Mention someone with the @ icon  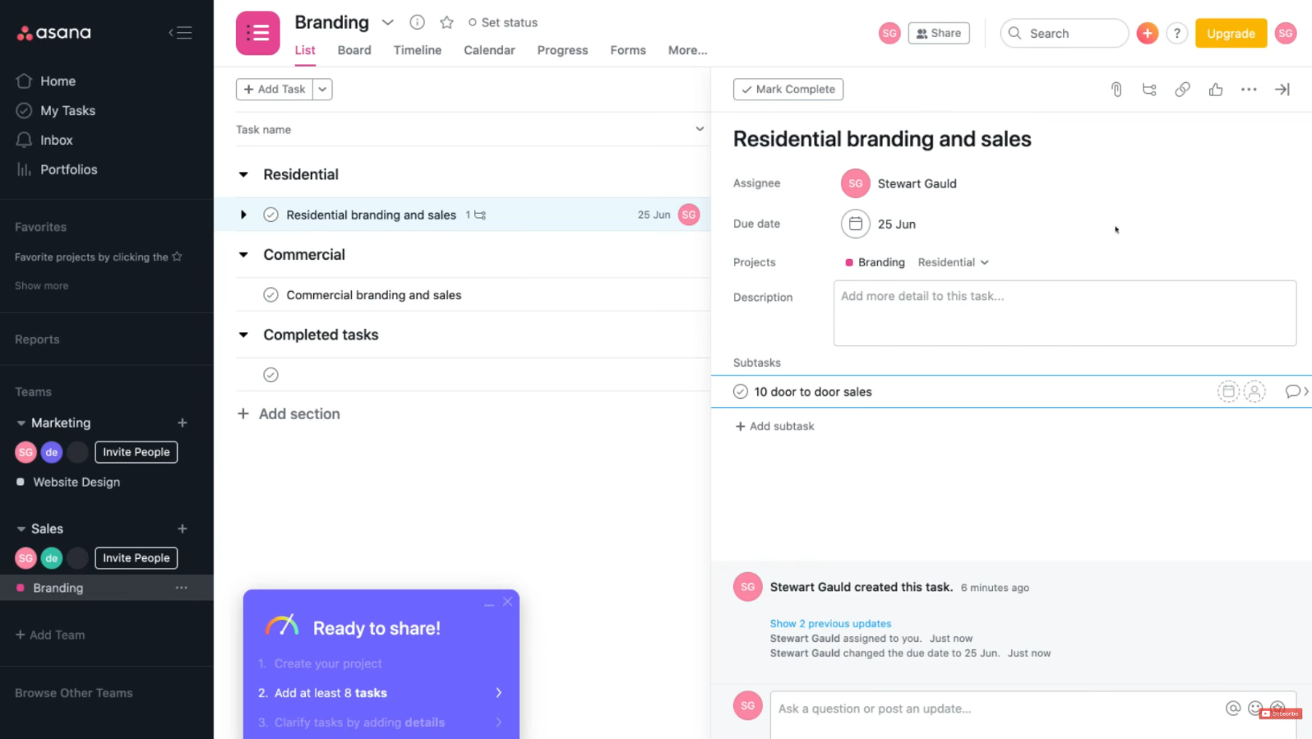coord(1232,708)
